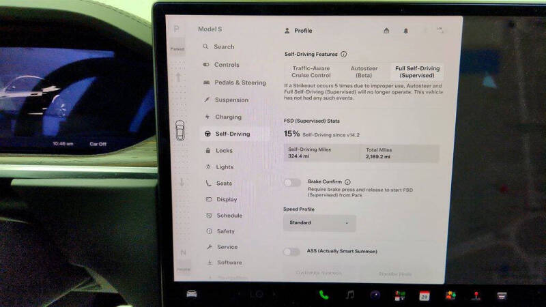Tap the Seats seat icon

coord(208,183)
